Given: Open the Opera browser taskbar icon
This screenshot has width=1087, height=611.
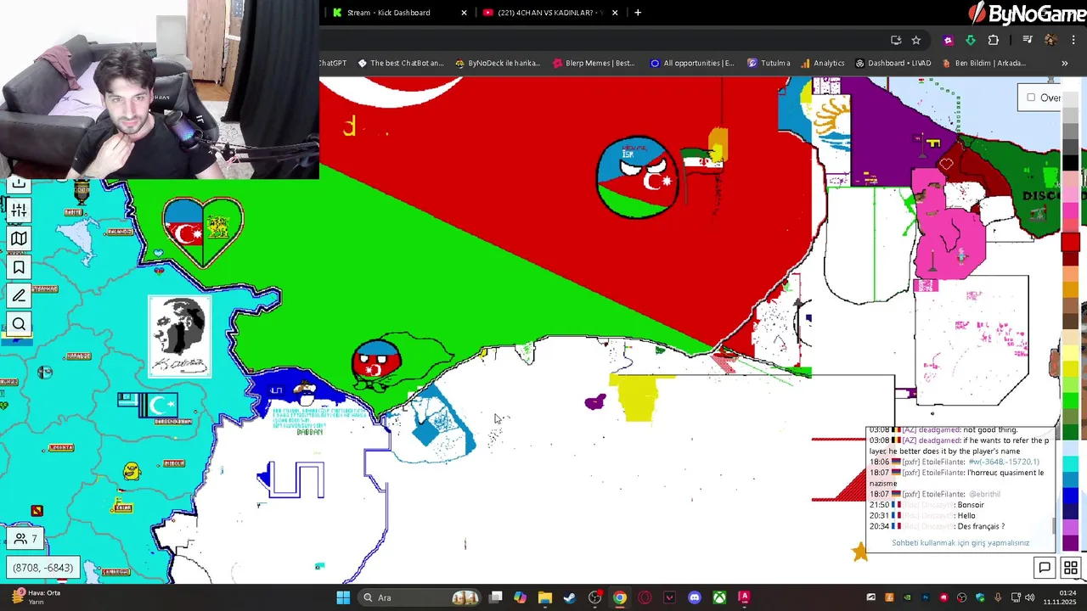Looking at the screenshot, I should click(x=645, y=597).
